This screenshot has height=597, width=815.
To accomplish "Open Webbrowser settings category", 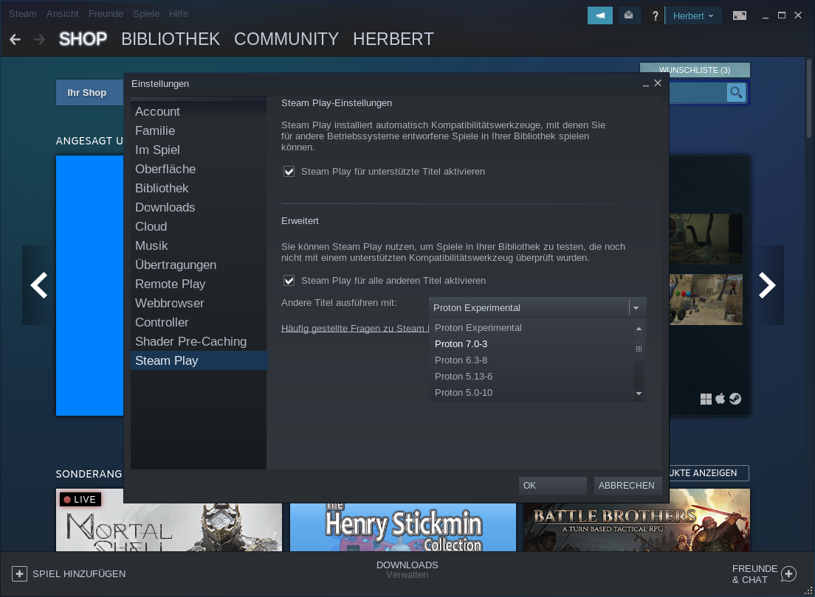I will (x=199, y=304).
